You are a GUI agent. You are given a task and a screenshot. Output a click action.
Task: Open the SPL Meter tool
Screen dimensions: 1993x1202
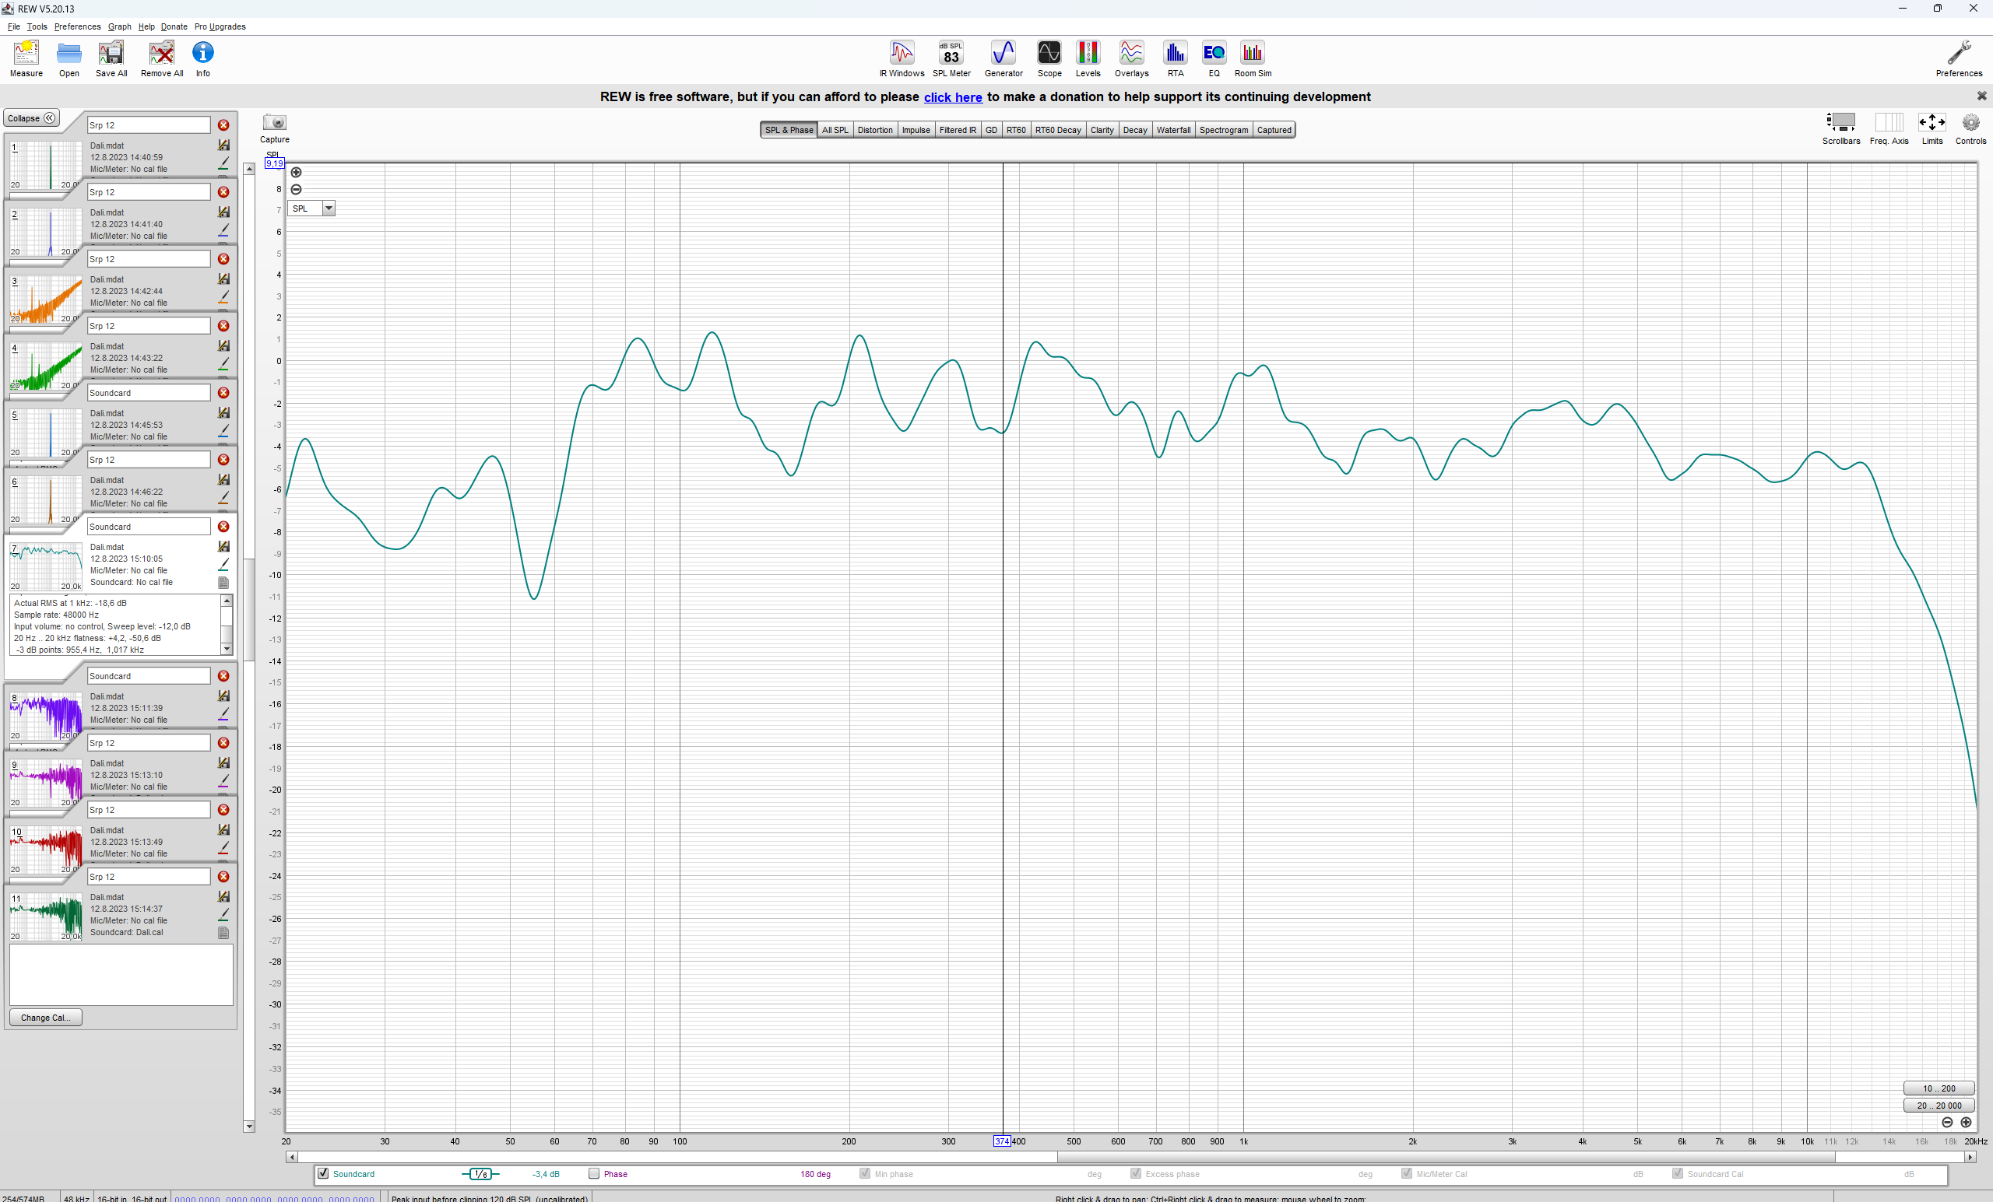click(951, 58)
